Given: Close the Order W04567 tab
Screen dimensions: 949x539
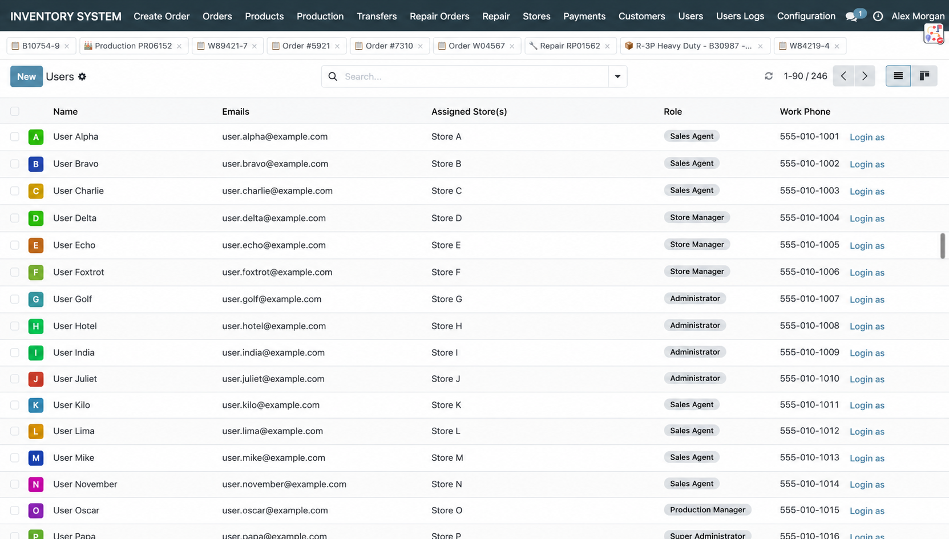Looking at the screenshot, I should [512, 46].
